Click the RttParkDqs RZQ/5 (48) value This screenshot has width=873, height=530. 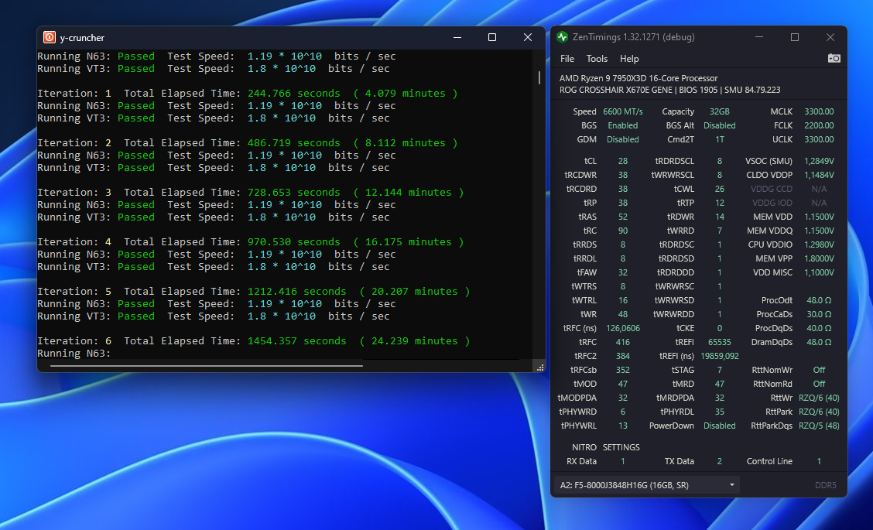[x=819, y=426]
